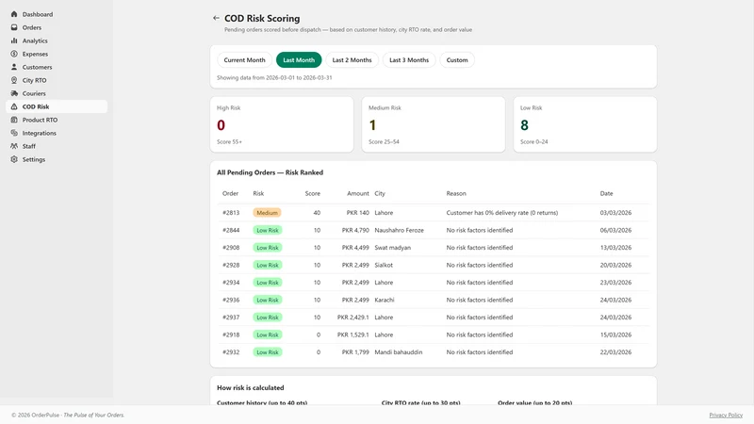The width and height of the screenshot is (754, 424).
Task: Click the Product RTO icon
Action: (x=14, y=120)
